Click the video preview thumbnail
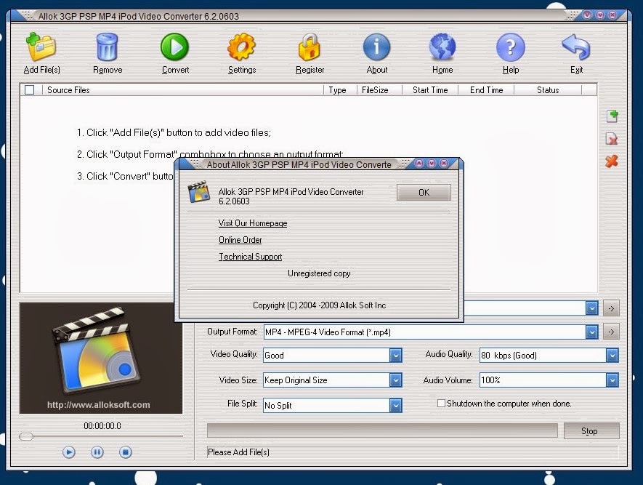The image size is (643, 485). [x=101, y=358]
